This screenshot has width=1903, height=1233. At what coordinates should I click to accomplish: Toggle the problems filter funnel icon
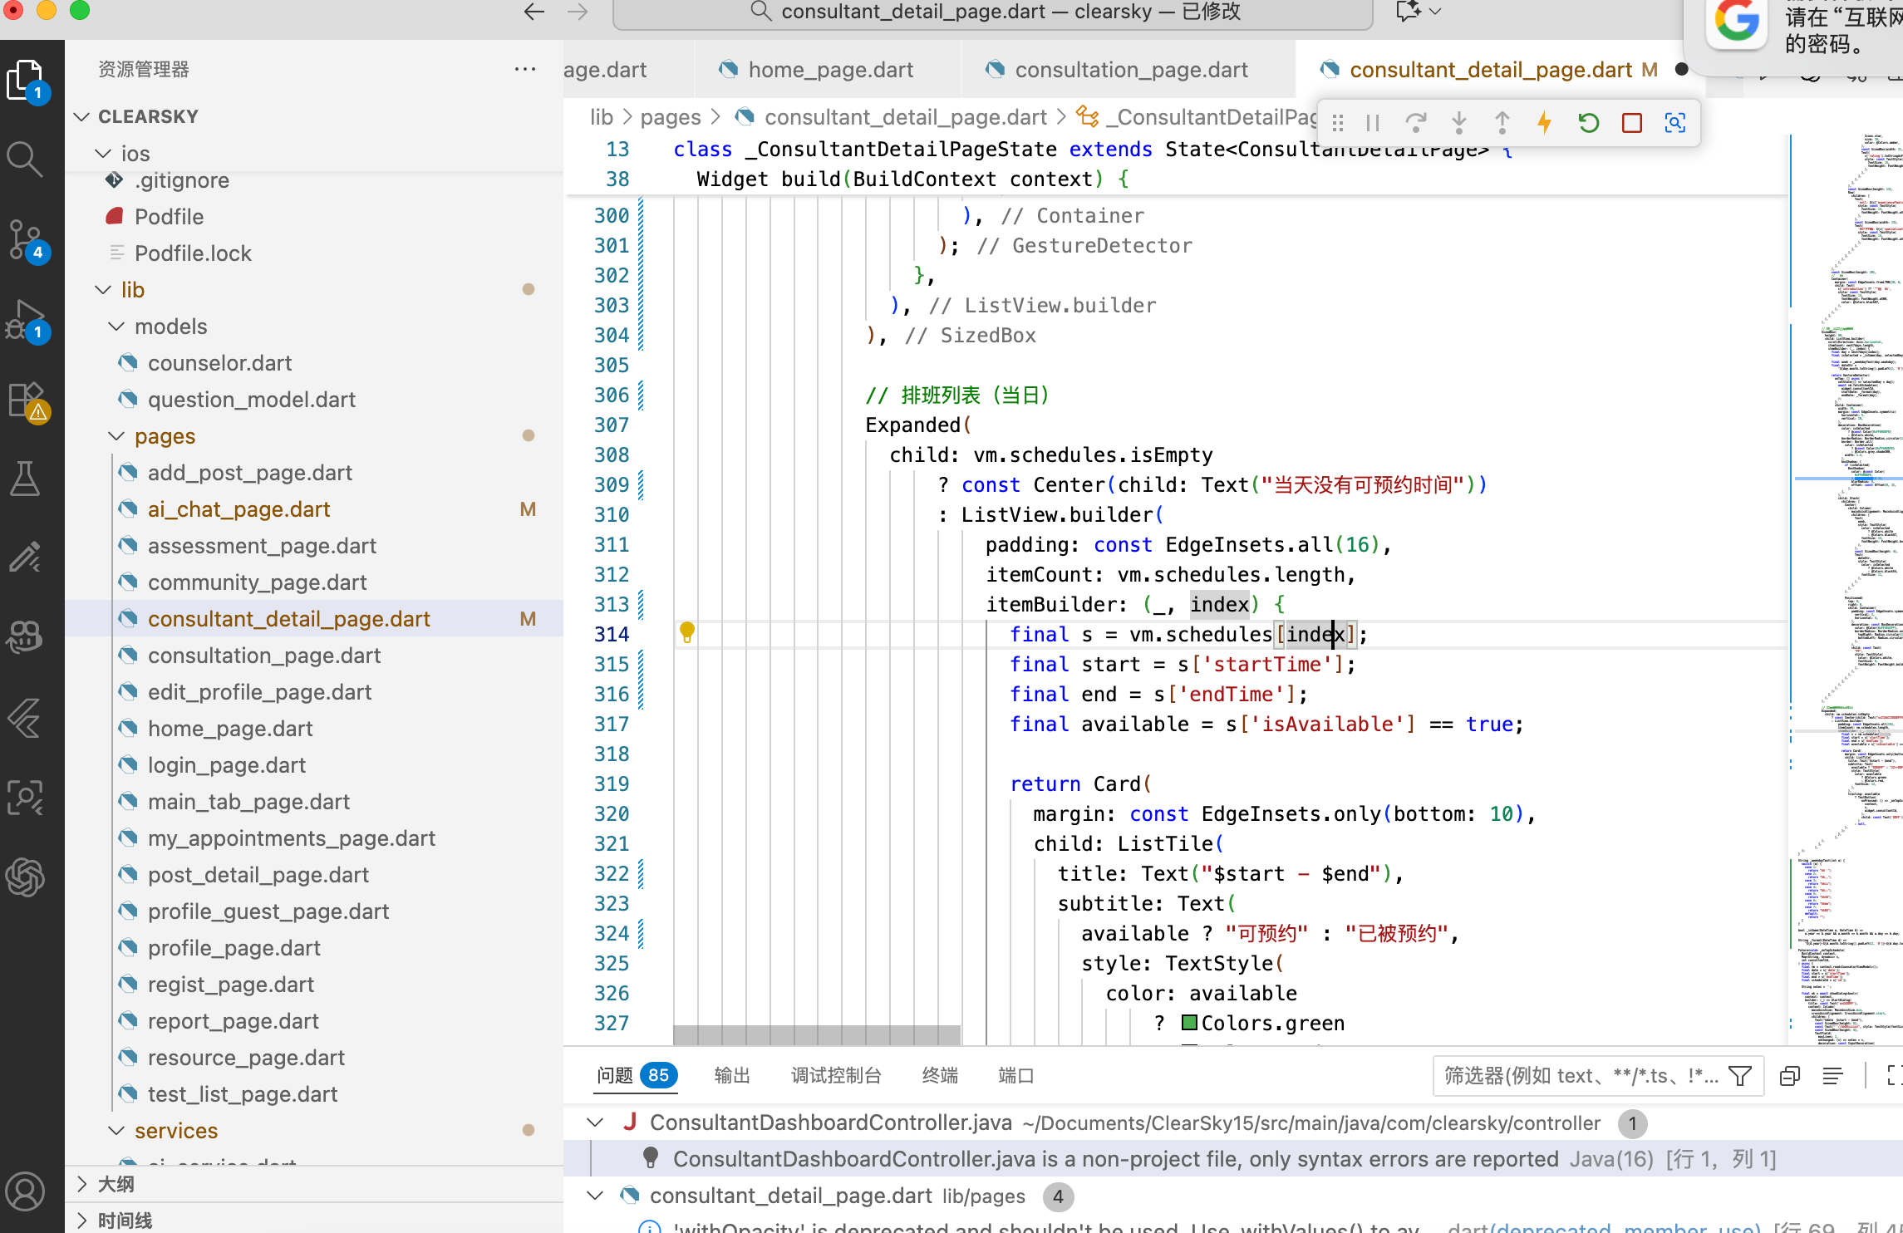1740,1076
